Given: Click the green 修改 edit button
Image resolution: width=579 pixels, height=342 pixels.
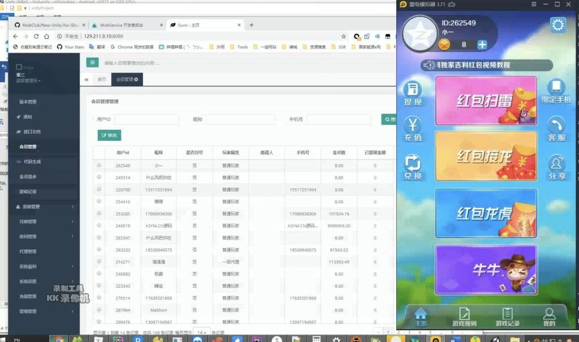Looking at the screenshot, I should coord(109,136).
